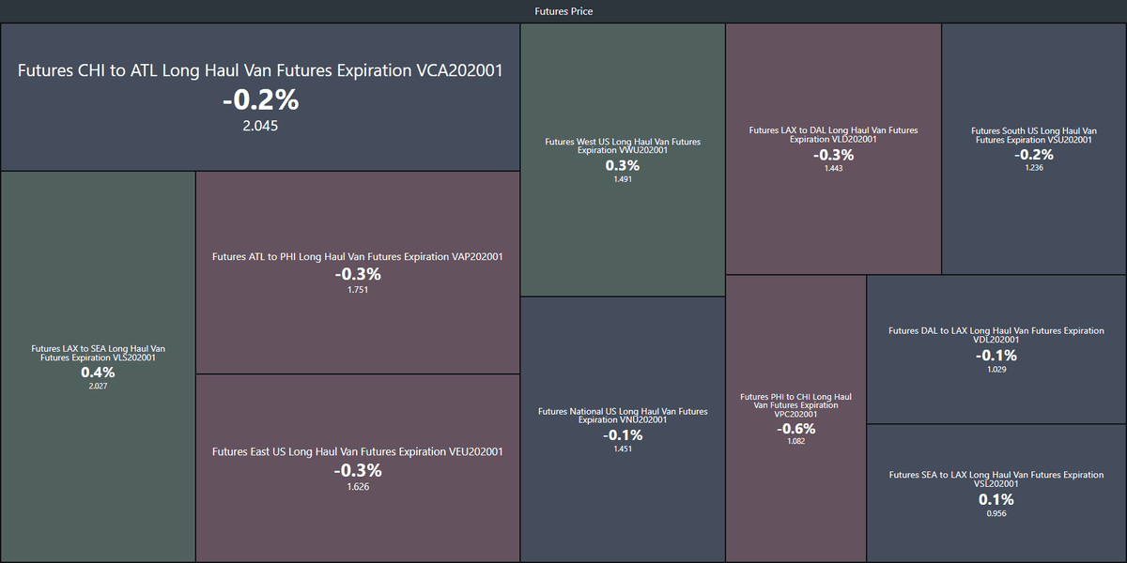Click the 0.4% change on LAX to SEA

tap(98, 373)
